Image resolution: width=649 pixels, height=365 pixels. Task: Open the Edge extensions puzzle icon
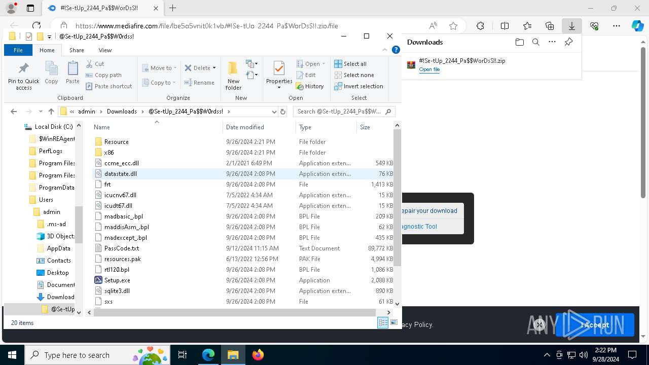[x=480, y=26]
